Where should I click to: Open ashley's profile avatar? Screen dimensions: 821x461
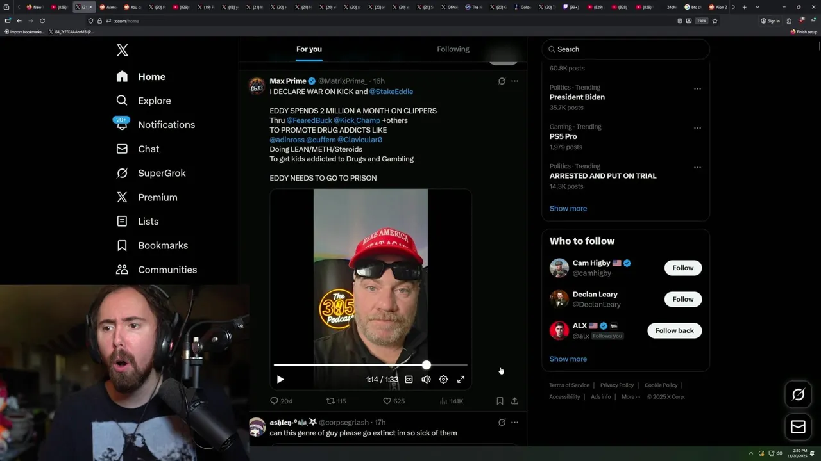tap(257, 426)
